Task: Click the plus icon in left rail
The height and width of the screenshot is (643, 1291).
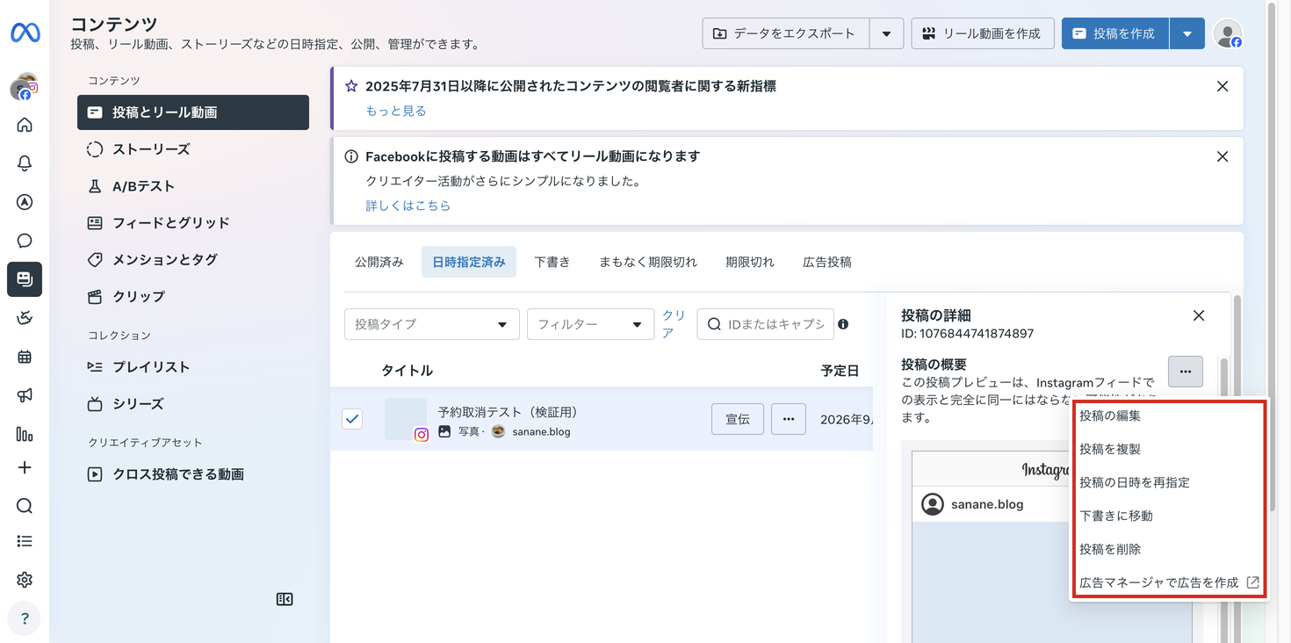Action: pyautogui.click(x=25, y=467)
